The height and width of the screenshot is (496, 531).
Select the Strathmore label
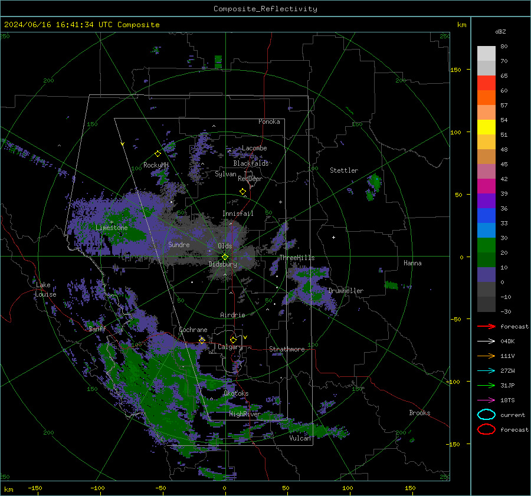point(287,349)
